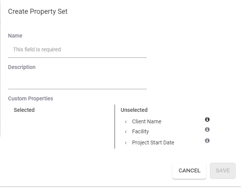Click into the Description text field

pyautogui.click(x=77, y=81)
